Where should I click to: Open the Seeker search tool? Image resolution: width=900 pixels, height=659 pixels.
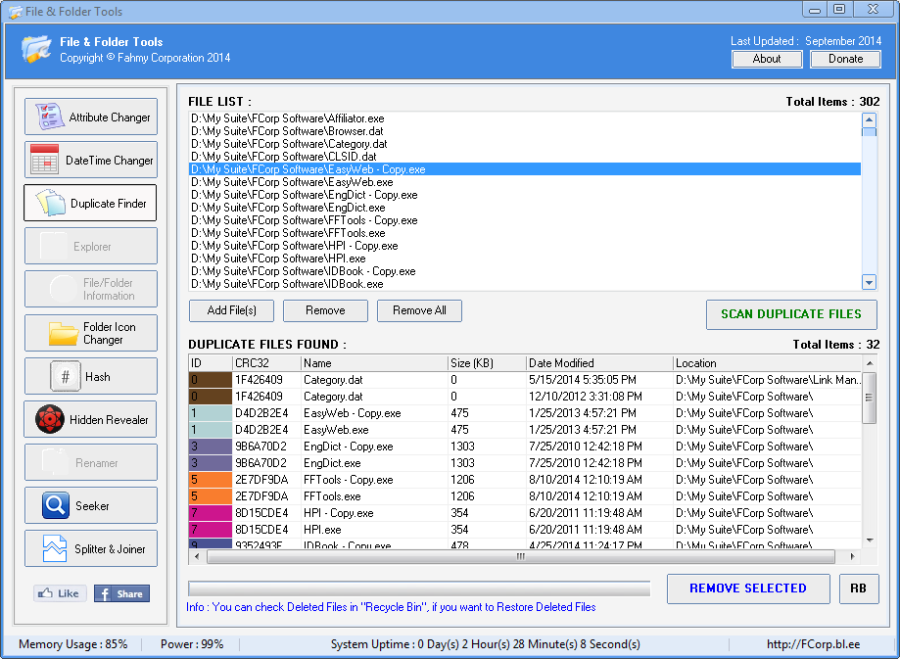tap(90, 506)
